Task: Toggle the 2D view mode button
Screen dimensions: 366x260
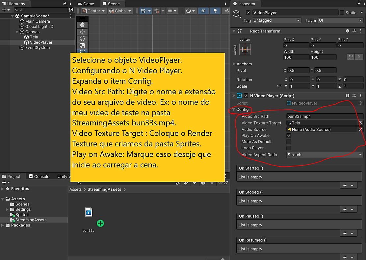Action: point(203,11)
